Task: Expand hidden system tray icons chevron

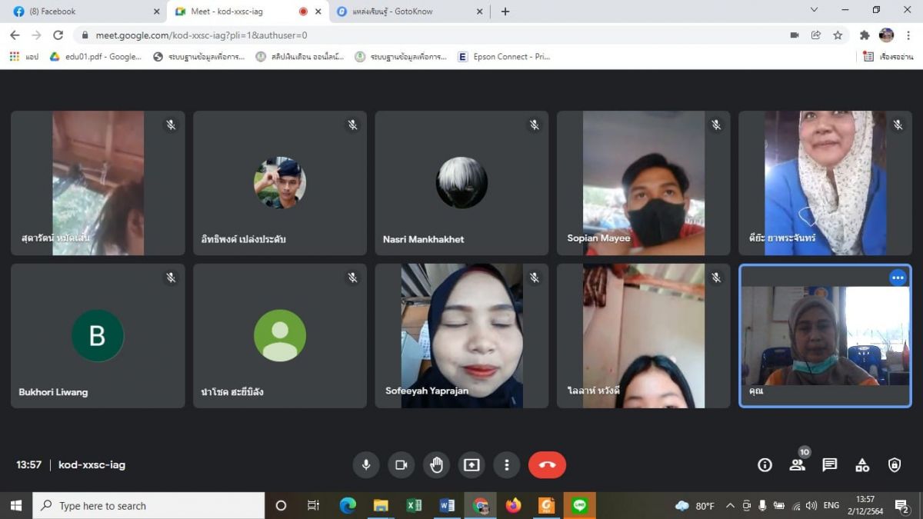Action: point(730,505)
